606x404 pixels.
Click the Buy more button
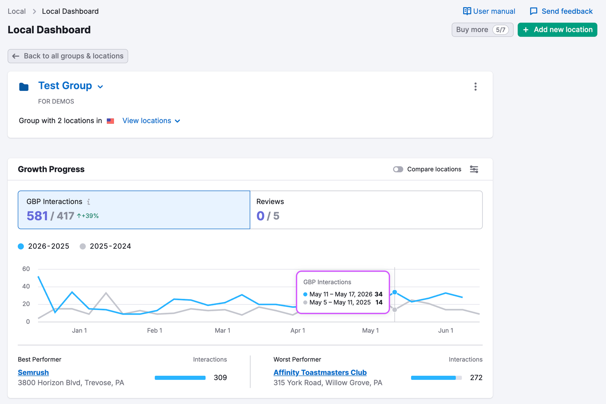[x=482, y=30]
